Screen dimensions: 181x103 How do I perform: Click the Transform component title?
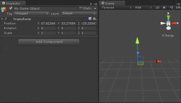coord(22,19)
